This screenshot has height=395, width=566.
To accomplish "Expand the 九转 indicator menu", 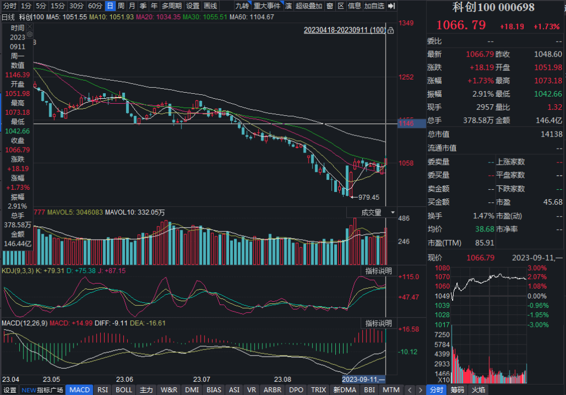I will point(242,6).
